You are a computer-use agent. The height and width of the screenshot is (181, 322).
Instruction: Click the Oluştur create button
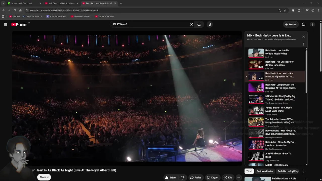(291, 24)
